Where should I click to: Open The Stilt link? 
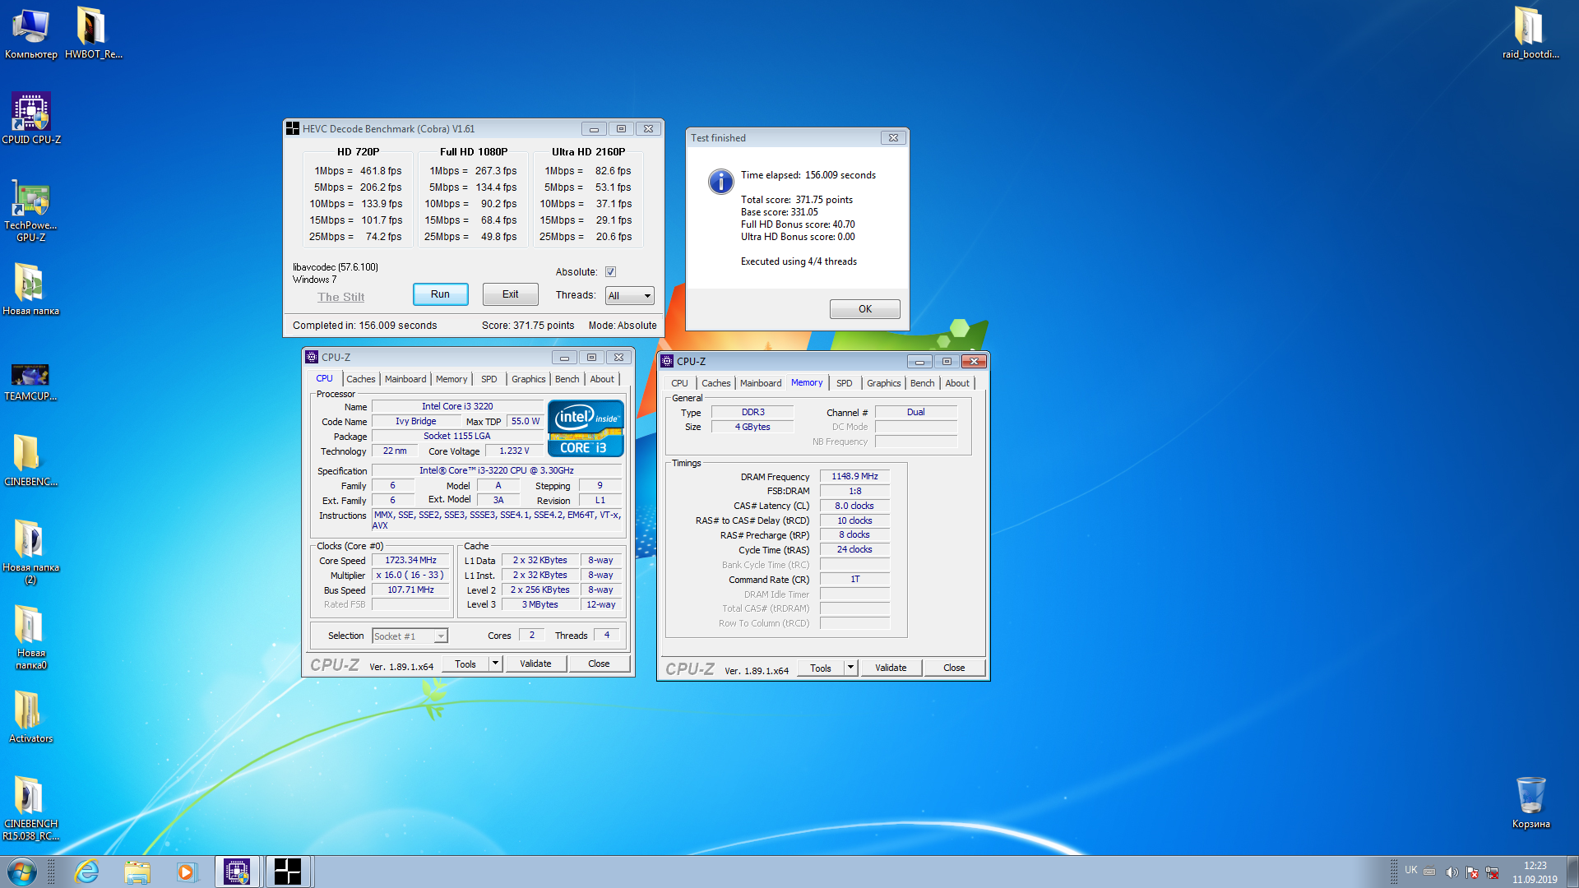(x=340, y=297)
